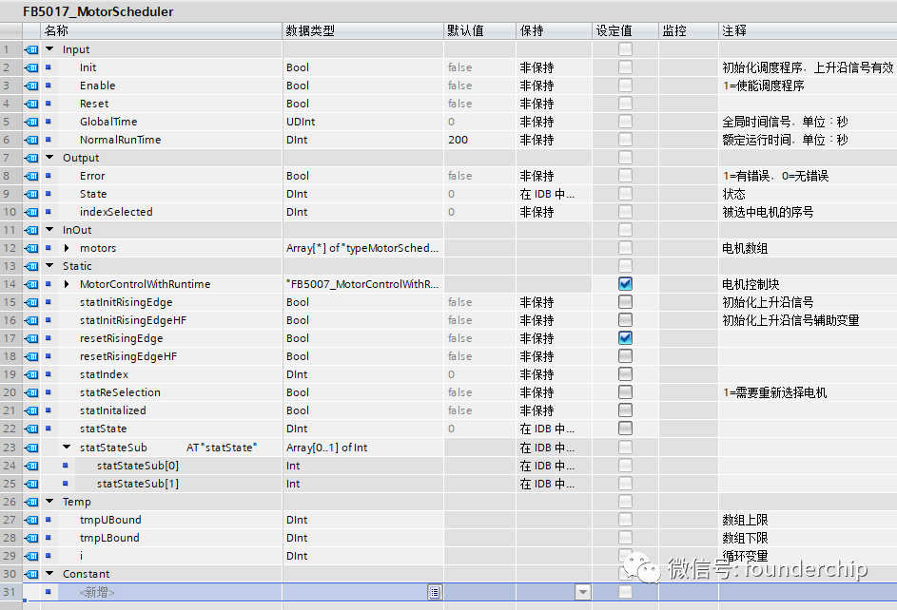Open the retain setting dropdown in the new row

click(x=583, y=591)
